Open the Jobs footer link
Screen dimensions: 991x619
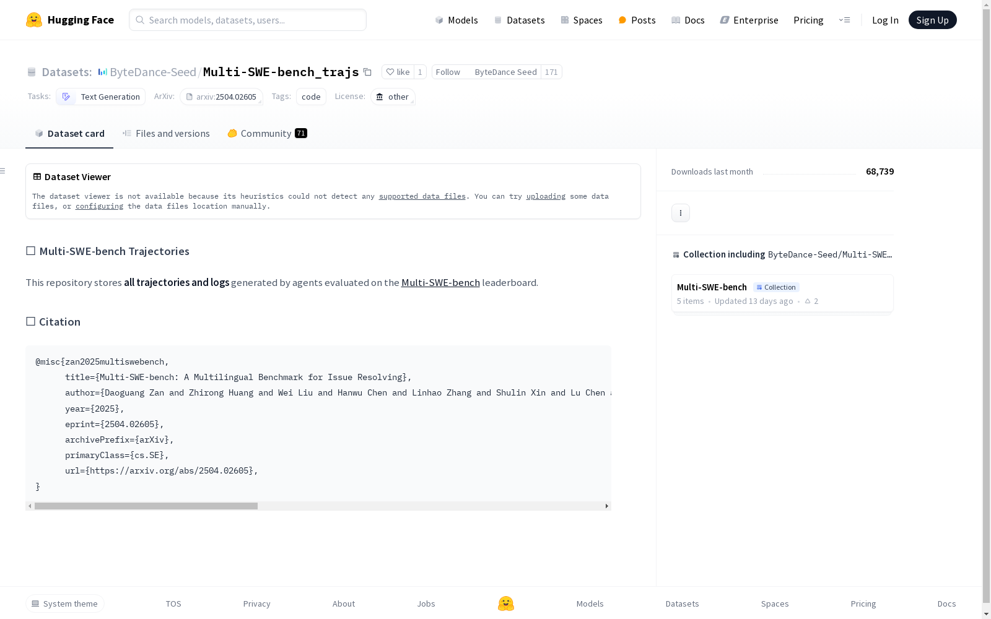(426, 604)
